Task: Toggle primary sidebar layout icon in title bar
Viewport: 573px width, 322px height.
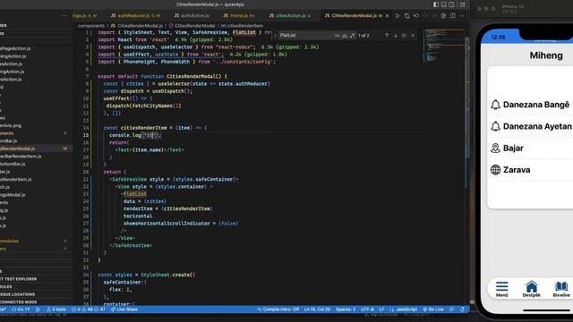Action: [x=436, y=4]
